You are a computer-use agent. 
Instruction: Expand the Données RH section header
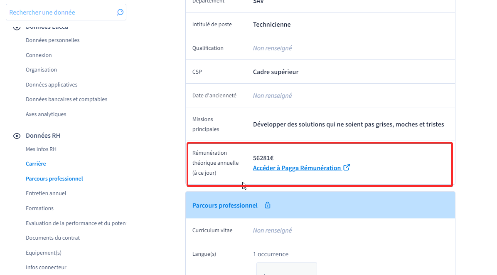click(x=43, y=136)
